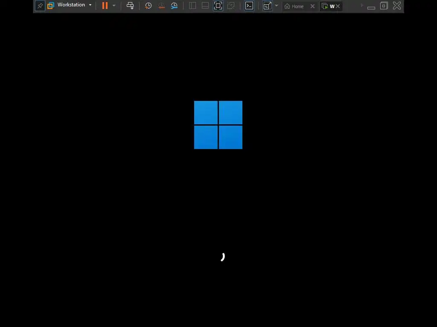Open the snapshot manager
The image size is (437, 327).
click(174, 6)
